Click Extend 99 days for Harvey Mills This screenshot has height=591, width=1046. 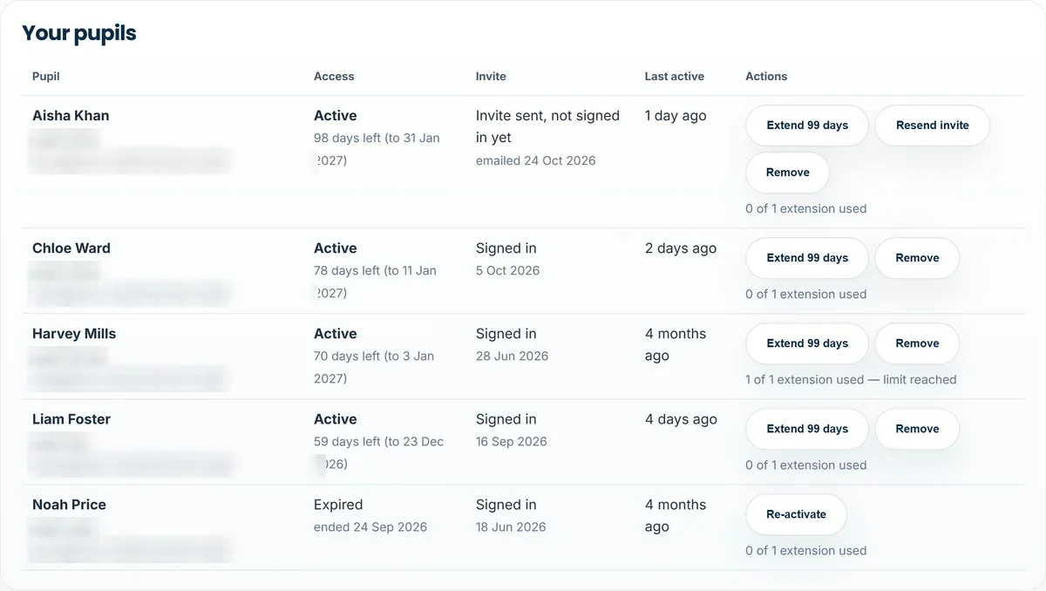coord(807,343)
